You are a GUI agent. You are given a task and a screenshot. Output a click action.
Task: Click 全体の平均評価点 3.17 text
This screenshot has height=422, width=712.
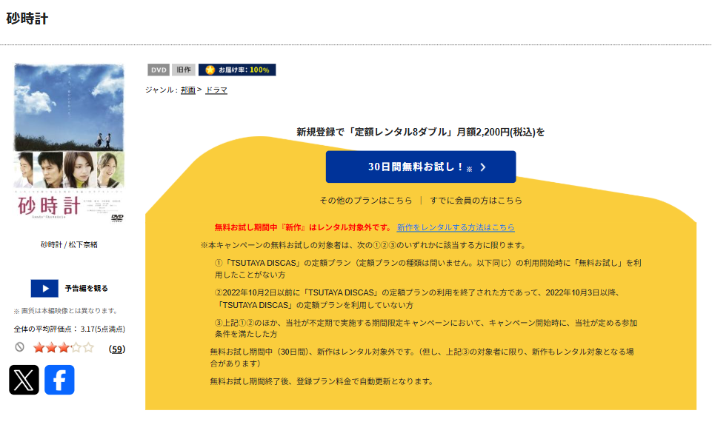click(x=69, y=329)
